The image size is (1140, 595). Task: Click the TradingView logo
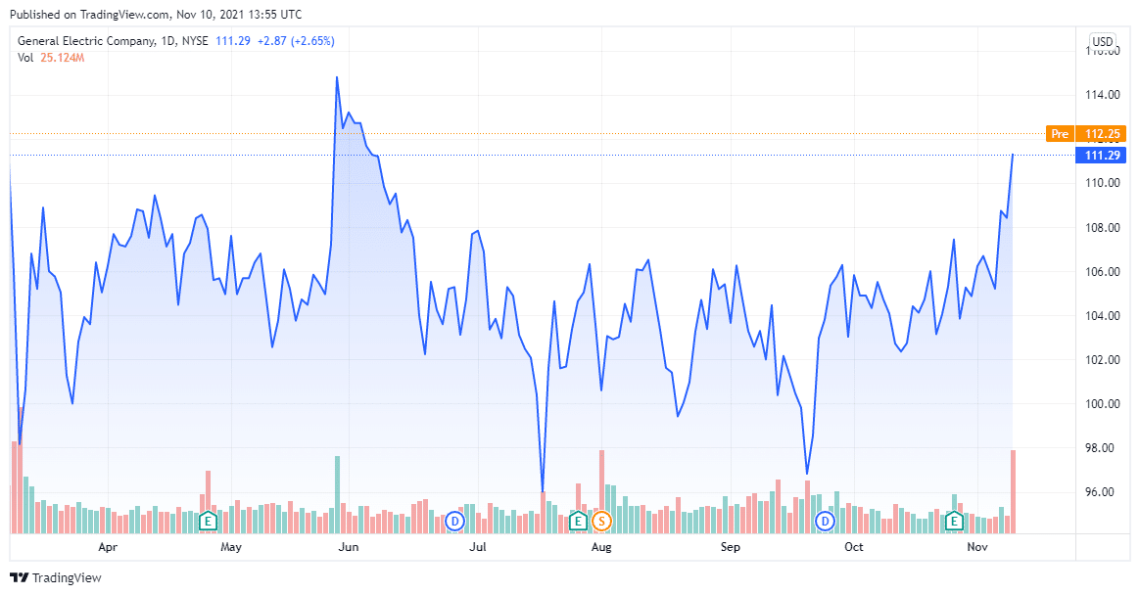coord(56,577)
